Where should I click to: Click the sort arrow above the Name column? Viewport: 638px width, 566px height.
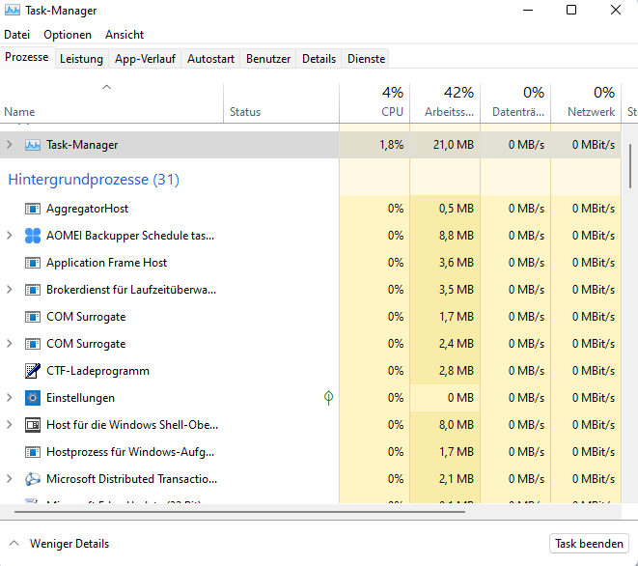(106, 87)
